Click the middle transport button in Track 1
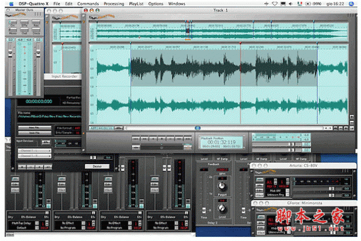361x241 pixels. coord(162,138)
